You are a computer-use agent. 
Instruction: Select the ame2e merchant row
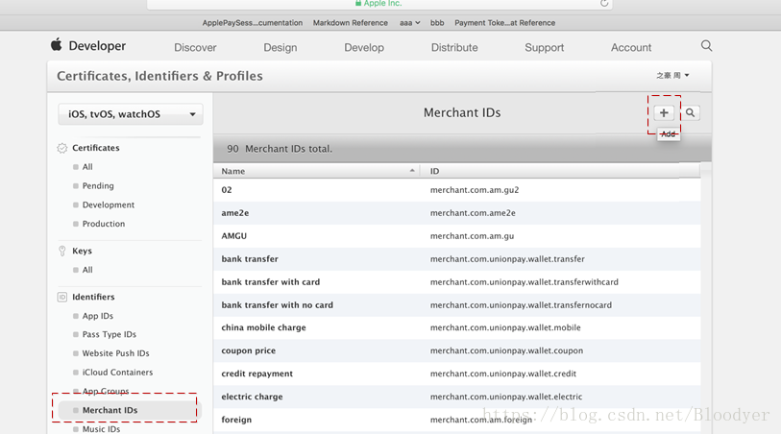click(x=456, y=213)
